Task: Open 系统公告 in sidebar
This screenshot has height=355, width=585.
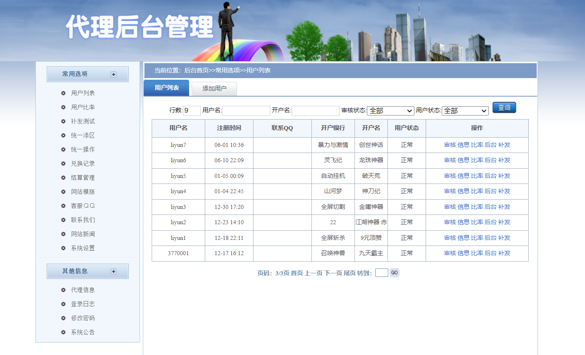Action: coord(83,332)
